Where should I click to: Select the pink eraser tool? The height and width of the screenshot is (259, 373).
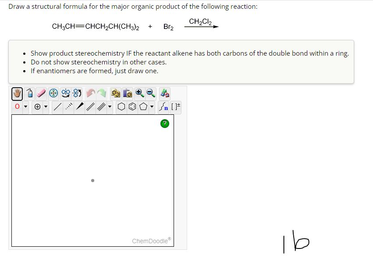[x=41, y=93]
